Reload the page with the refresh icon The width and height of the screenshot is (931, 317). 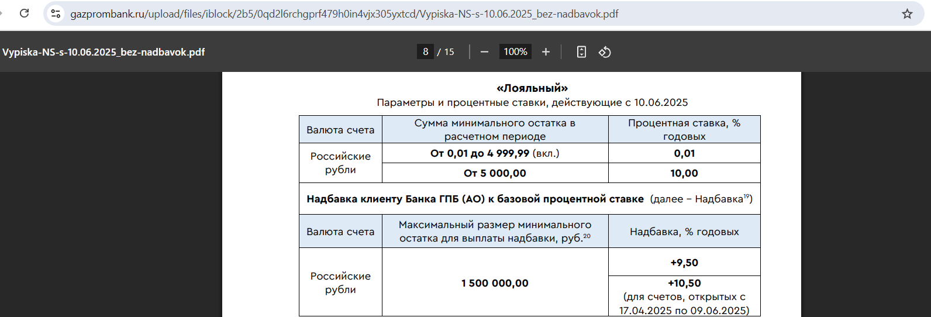(x=24, y=13)
